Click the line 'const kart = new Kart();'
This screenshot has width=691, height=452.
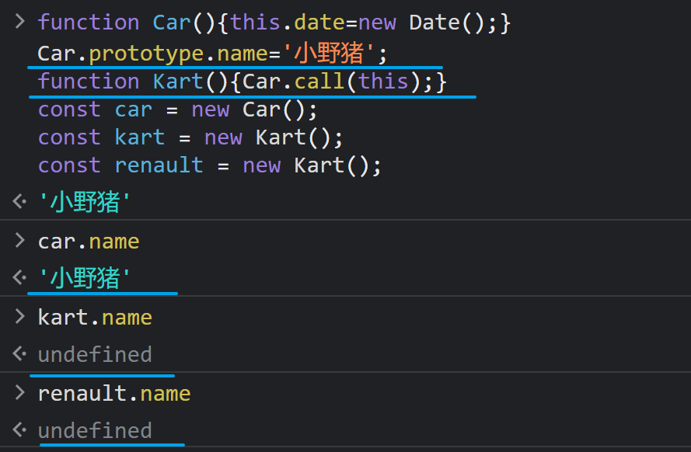click(190, 137)
